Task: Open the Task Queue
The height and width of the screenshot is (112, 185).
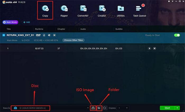Action: point(140,11)
